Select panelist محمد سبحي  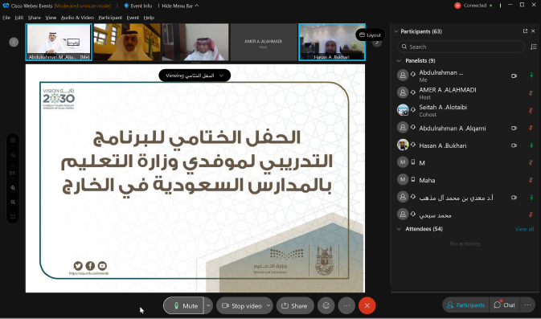coord(465,215)
